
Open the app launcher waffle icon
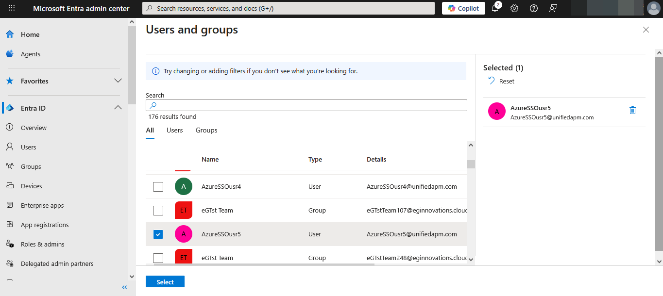pyautogui.click(x=12, y=8)
